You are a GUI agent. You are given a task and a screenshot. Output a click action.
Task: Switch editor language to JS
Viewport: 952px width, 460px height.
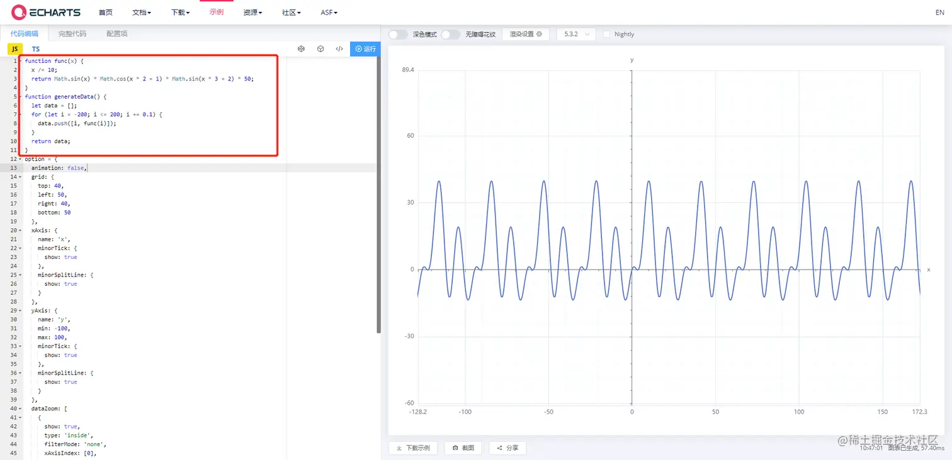pos(14,49)
